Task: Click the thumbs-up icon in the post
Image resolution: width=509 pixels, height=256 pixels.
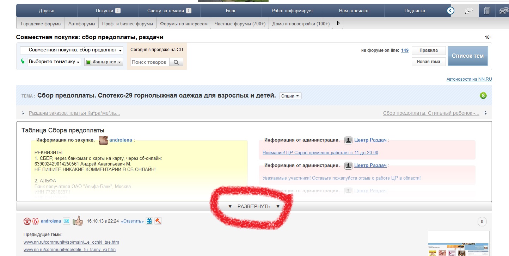Action: point(78,221)
